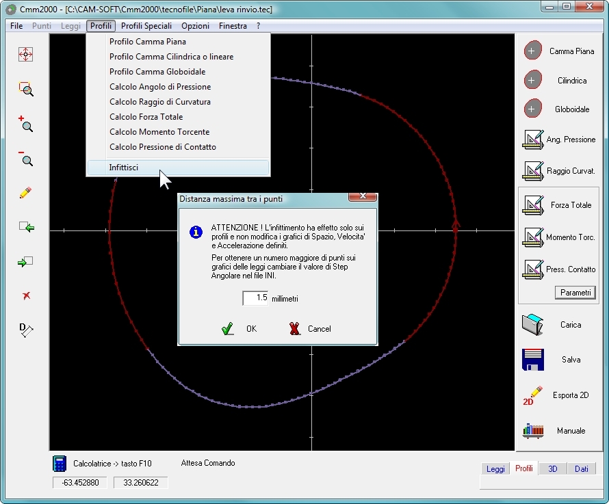Screen dimensions: 609x504
Task: Click the millimetri distance input field
Action: (255, 298)
